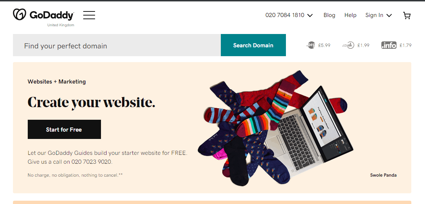This screenshot has width=425, height=204.
Task: Click the Websites + Marketing label
Action: point(57,82)
